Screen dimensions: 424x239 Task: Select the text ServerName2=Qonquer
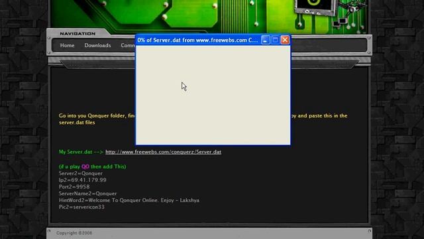[x=87, y=194]
